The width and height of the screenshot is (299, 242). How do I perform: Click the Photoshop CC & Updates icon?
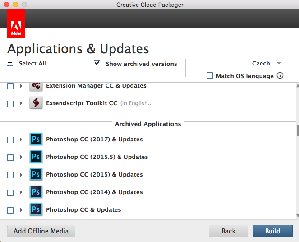36,209
